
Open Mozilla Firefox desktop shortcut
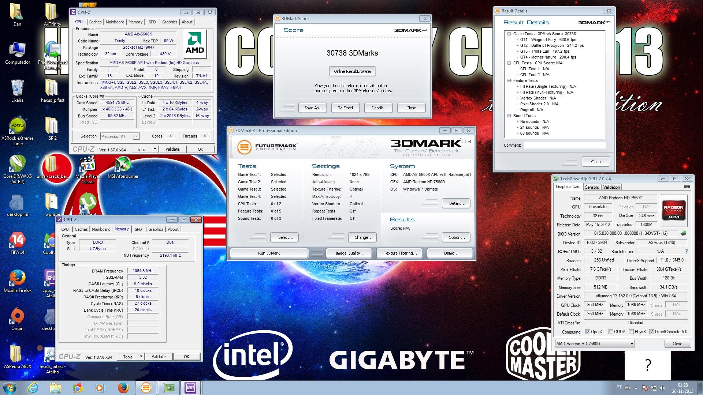[x=18, y=282]
